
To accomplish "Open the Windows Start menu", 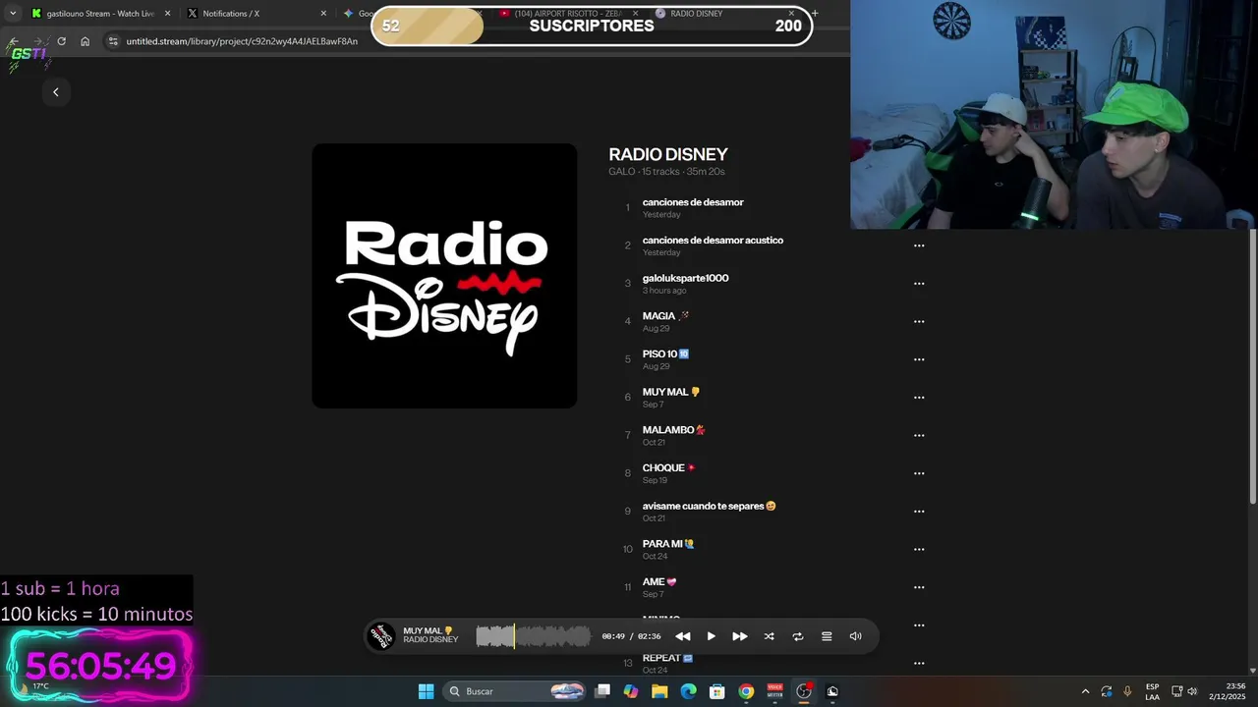I will [426, 691].
